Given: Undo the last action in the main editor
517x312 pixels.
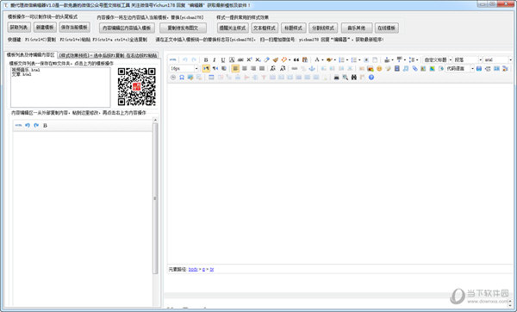Looking at the screenshot, I should [185, 59].
